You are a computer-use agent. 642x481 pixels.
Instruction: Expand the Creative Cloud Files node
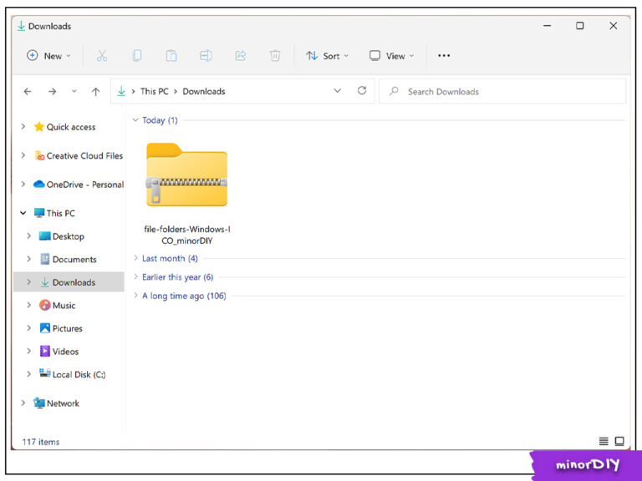pyautogui.click(x=23, y=155)
